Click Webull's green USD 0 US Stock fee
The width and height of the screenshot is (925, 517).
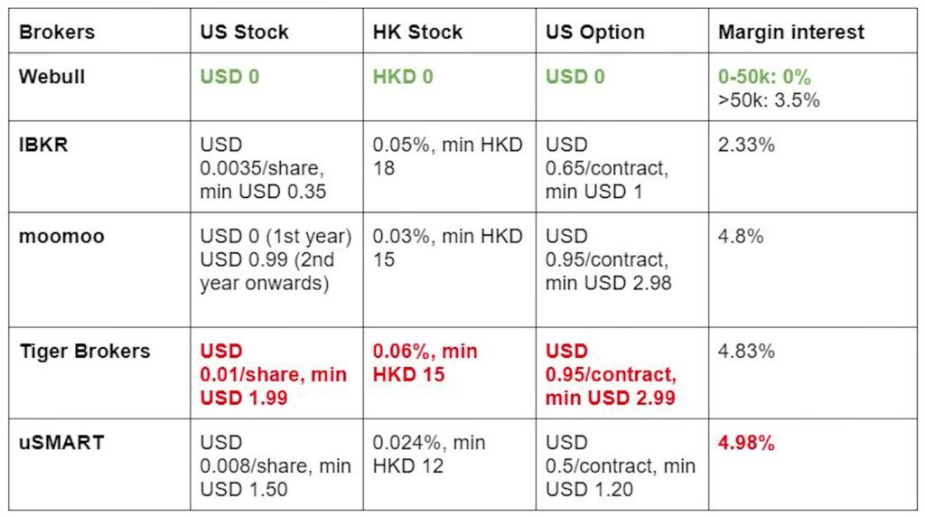(229, 77)
